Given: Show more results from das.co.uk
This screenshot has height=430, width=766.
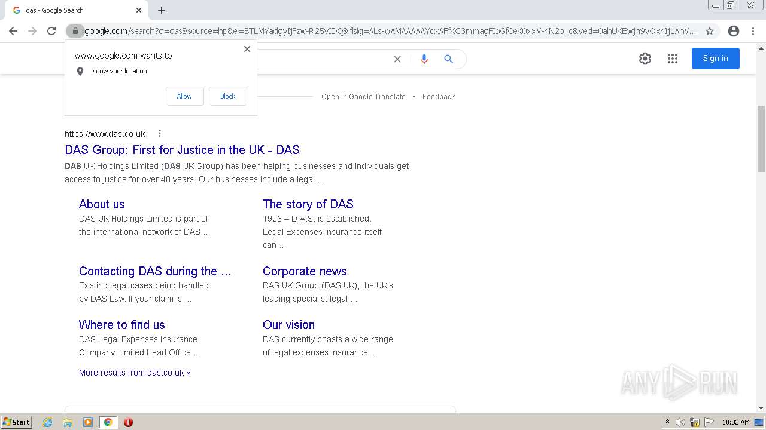Looking at the screenshot, I should pos(135,373).
